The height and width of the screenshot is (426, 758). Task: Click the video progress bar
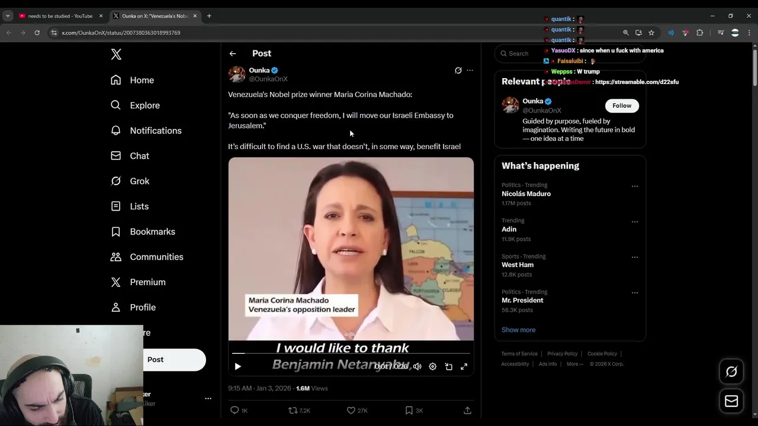pos(351,354)
